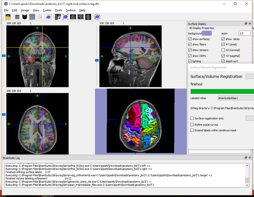Click the purple label grid toolbar icon
The height and width of the screenshot is (197, 254).
[x=32, y=17]
